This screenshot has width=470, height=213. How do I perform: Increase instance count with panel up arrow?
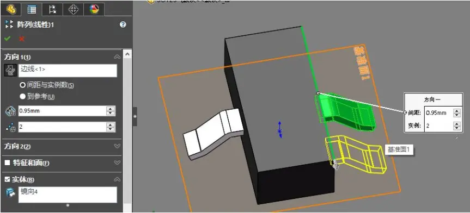[111, 124]
